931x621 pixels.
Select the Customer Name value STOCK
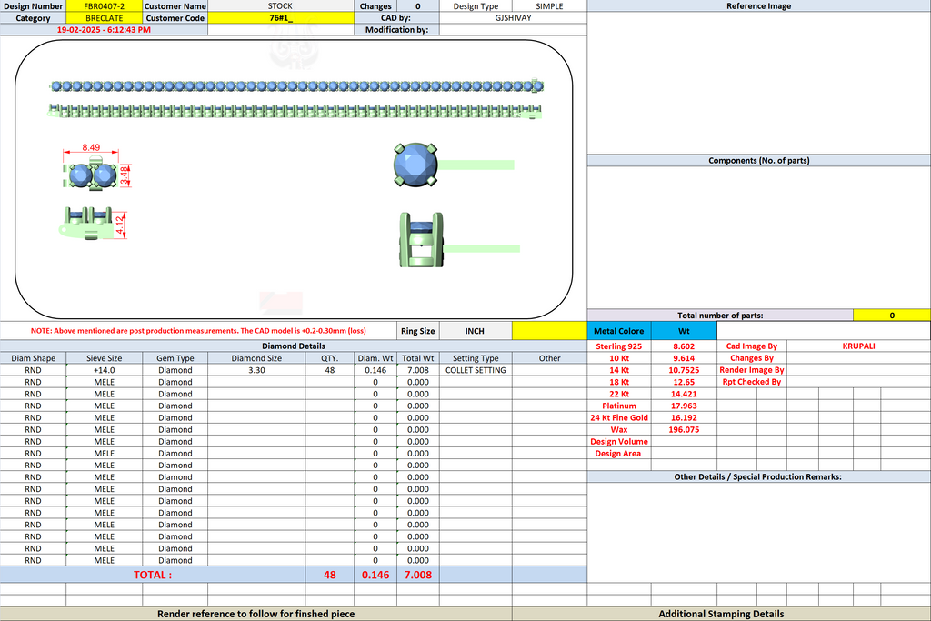pos(280,6)
